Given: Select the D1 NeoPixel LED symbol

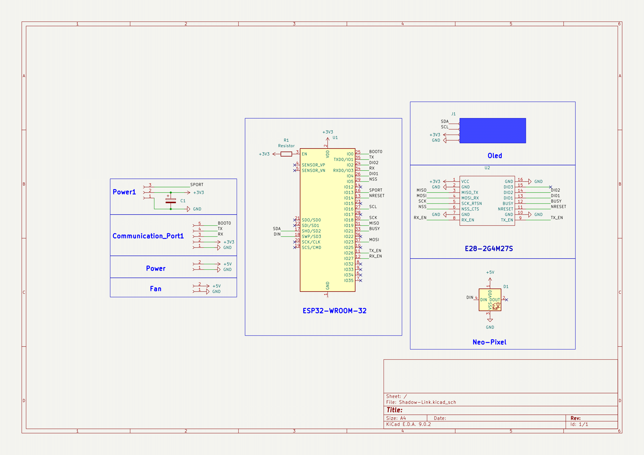Looking at the screenshot, I should (490, 300).
